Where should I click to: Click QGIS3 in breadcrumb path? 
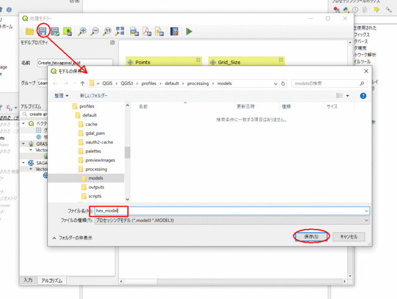[x=127, y=84]
